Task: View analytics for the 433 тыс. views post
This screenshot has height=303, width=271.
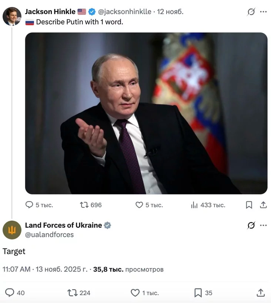Action: click(194, 205)
